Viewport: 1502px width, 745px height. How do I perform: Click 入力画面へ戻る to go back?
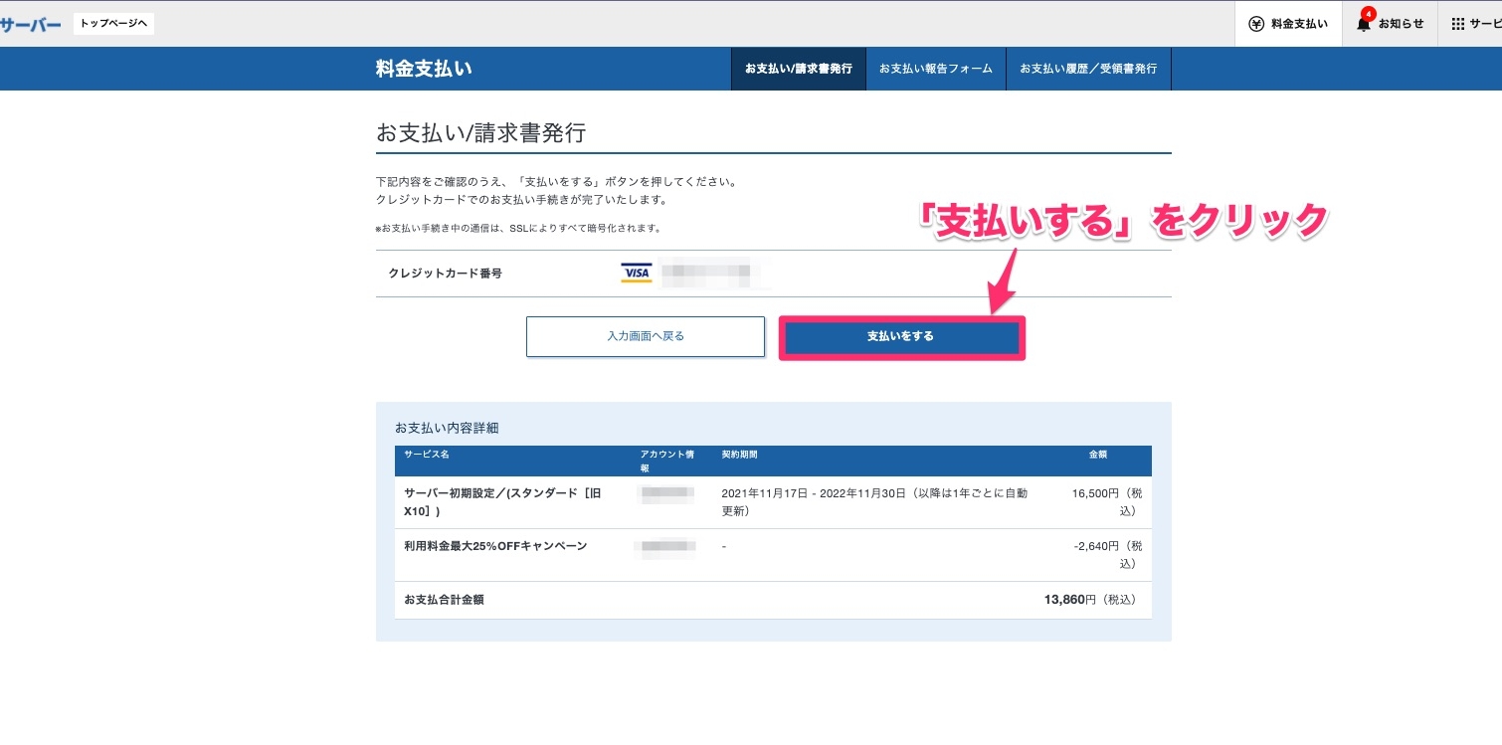(646, 336)
